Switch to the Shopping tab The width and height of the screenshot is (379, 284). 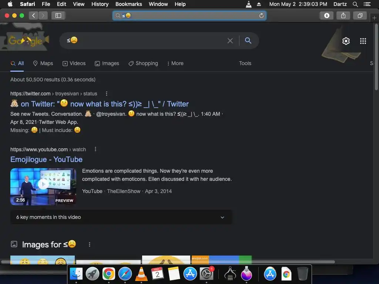(143, 63)
